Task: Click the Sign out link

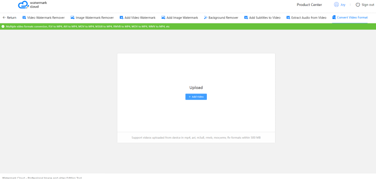Action: [368, 4]
